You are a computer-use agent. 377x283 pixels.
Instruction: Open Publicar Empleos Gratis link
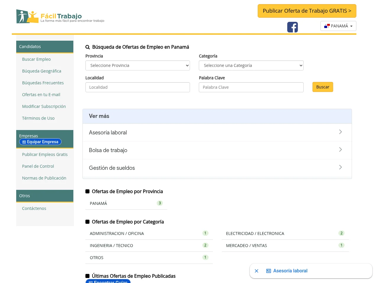[45, 154]
